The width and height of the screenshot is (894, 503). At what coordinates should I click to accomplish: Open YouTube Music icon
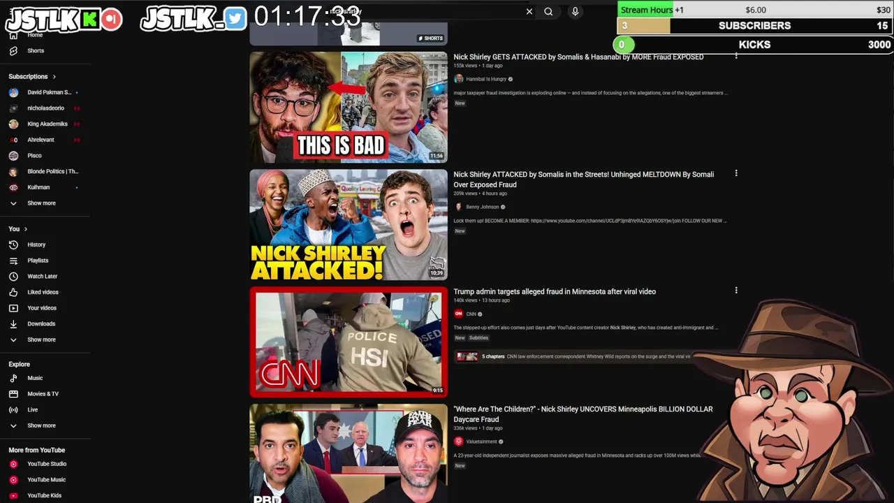coord(13,480)
